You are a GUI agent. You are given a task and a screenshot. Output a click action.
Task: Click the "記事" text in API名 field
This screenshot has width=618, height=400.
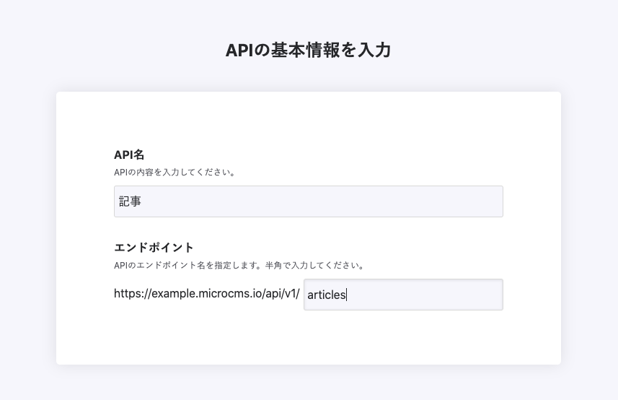[131, 202]
